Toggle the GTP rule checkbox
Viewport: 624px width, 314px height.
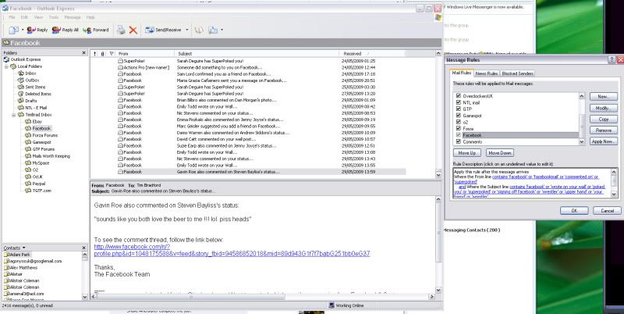[459, 109]
